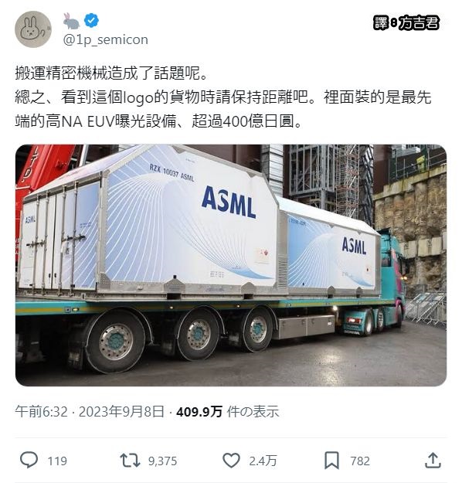Bookmark the tweet with bookmark icon
This screenshot has height=483, width=462.
(x=331, y=461)
